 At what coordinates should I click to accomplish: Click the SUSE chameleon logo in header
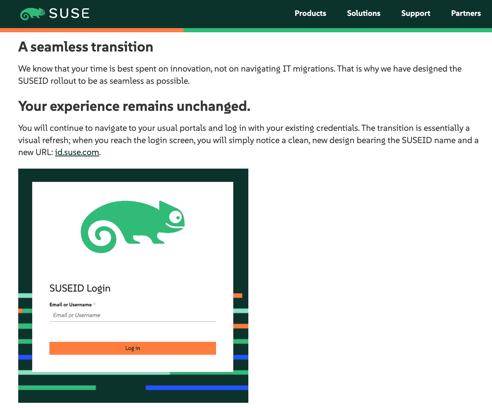pos(33,14)
